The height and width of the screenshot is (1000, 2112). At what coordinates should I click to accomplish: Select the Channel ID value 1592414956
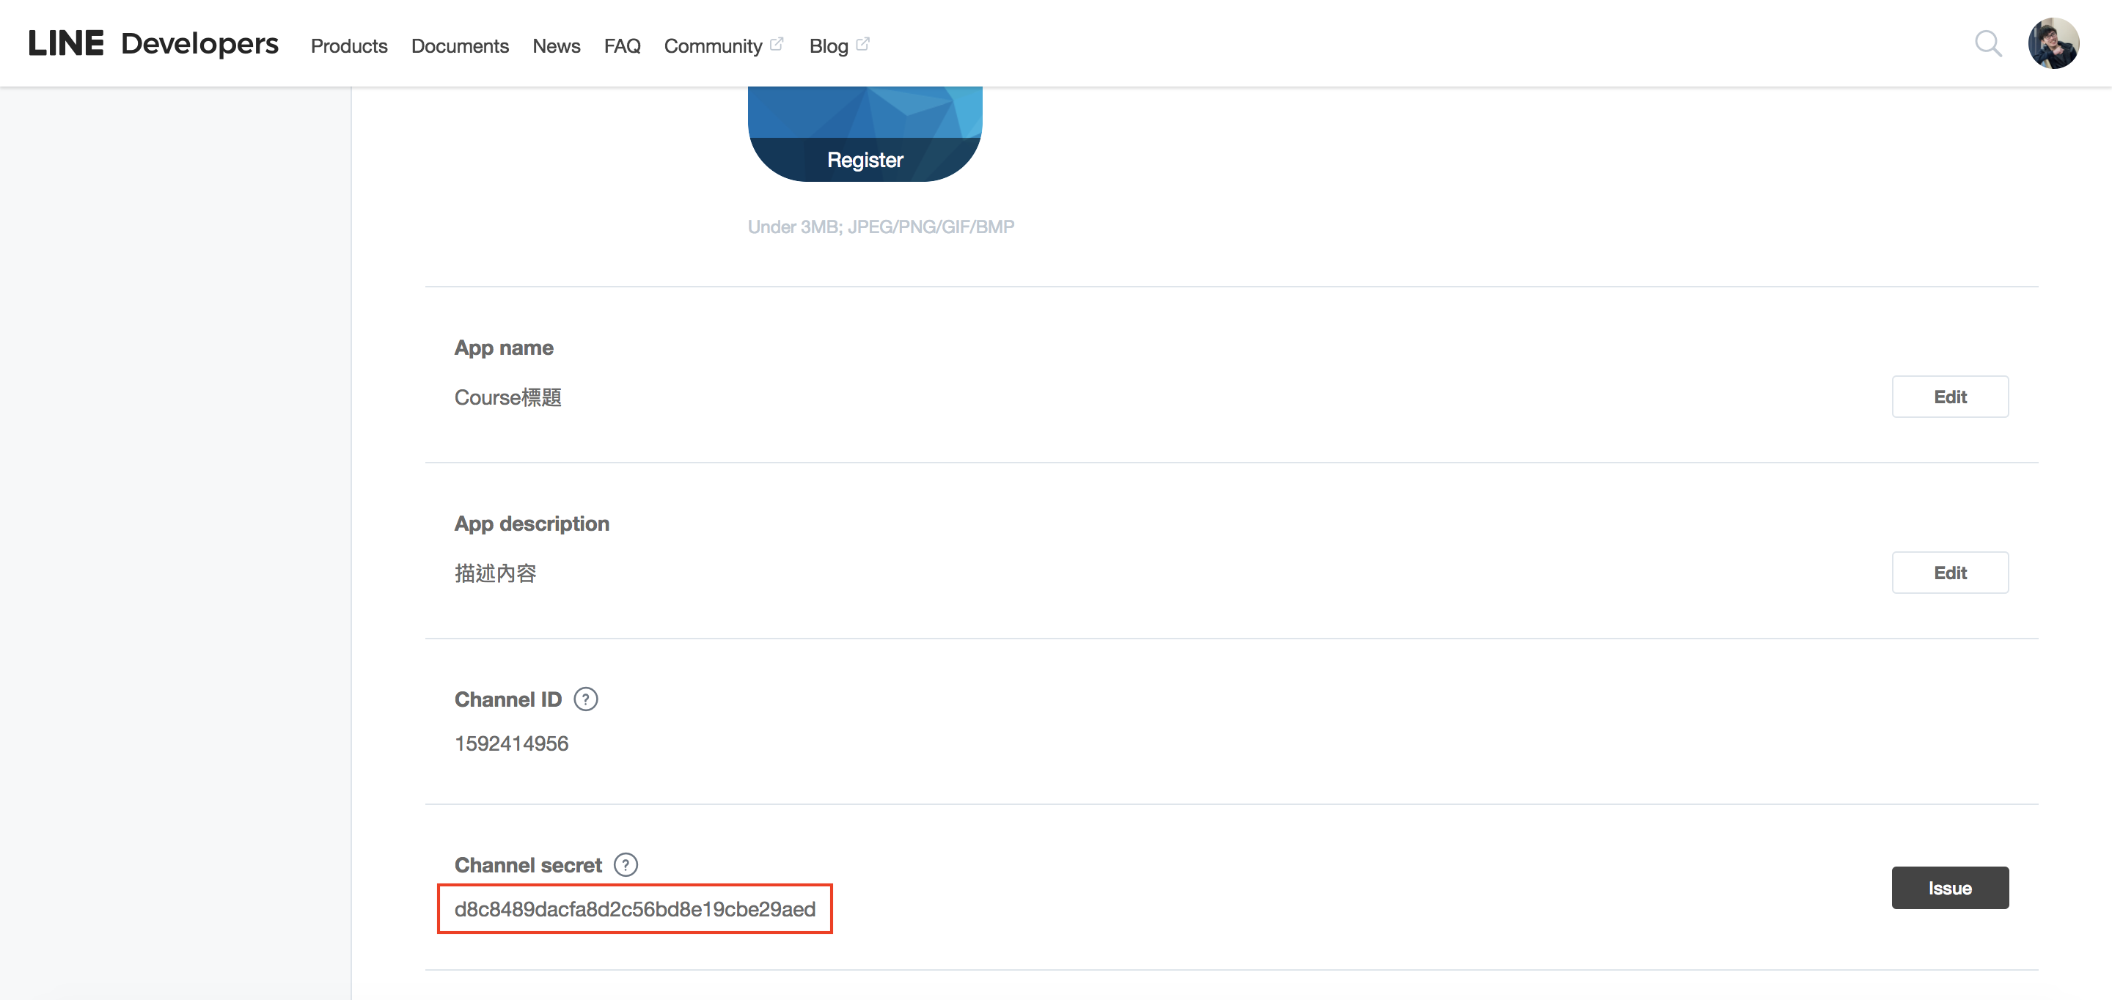tap(512, 743)
